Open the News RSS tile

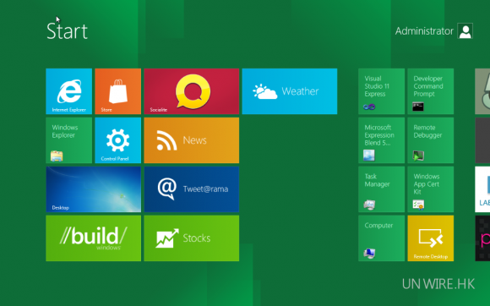click(192, 140)
